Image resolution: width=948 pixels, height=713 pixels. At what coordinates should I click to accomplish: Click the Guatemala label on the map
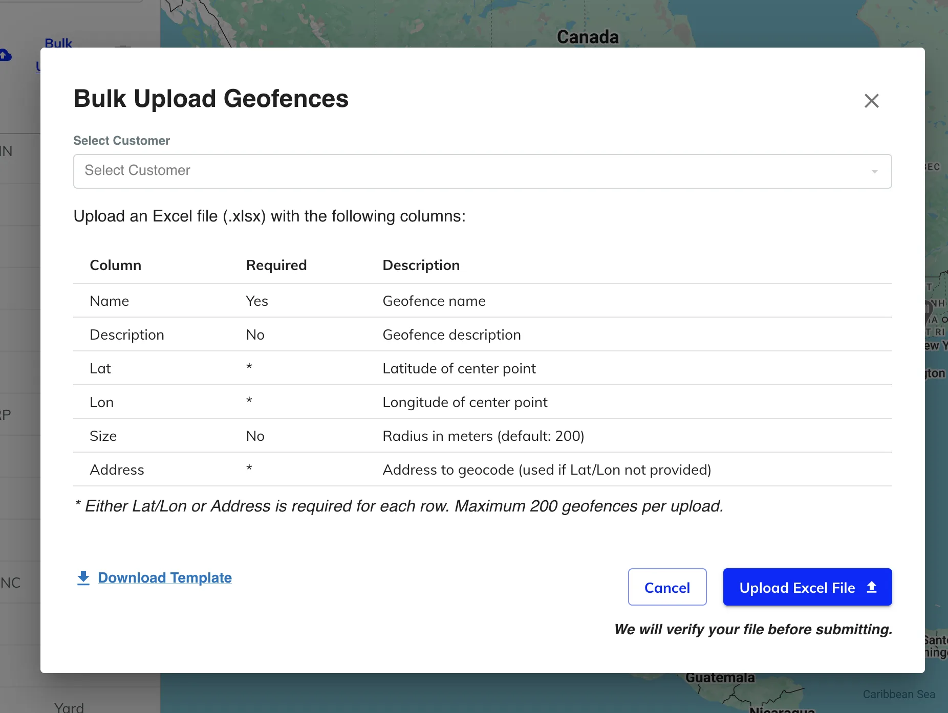click(719, 678)
